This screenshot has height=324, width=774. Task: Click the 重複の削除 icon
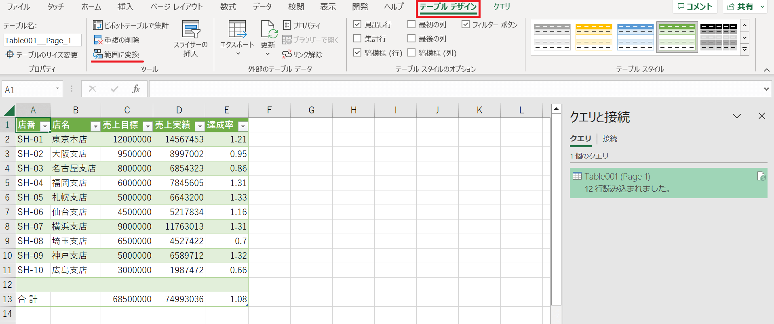point(98,40)
